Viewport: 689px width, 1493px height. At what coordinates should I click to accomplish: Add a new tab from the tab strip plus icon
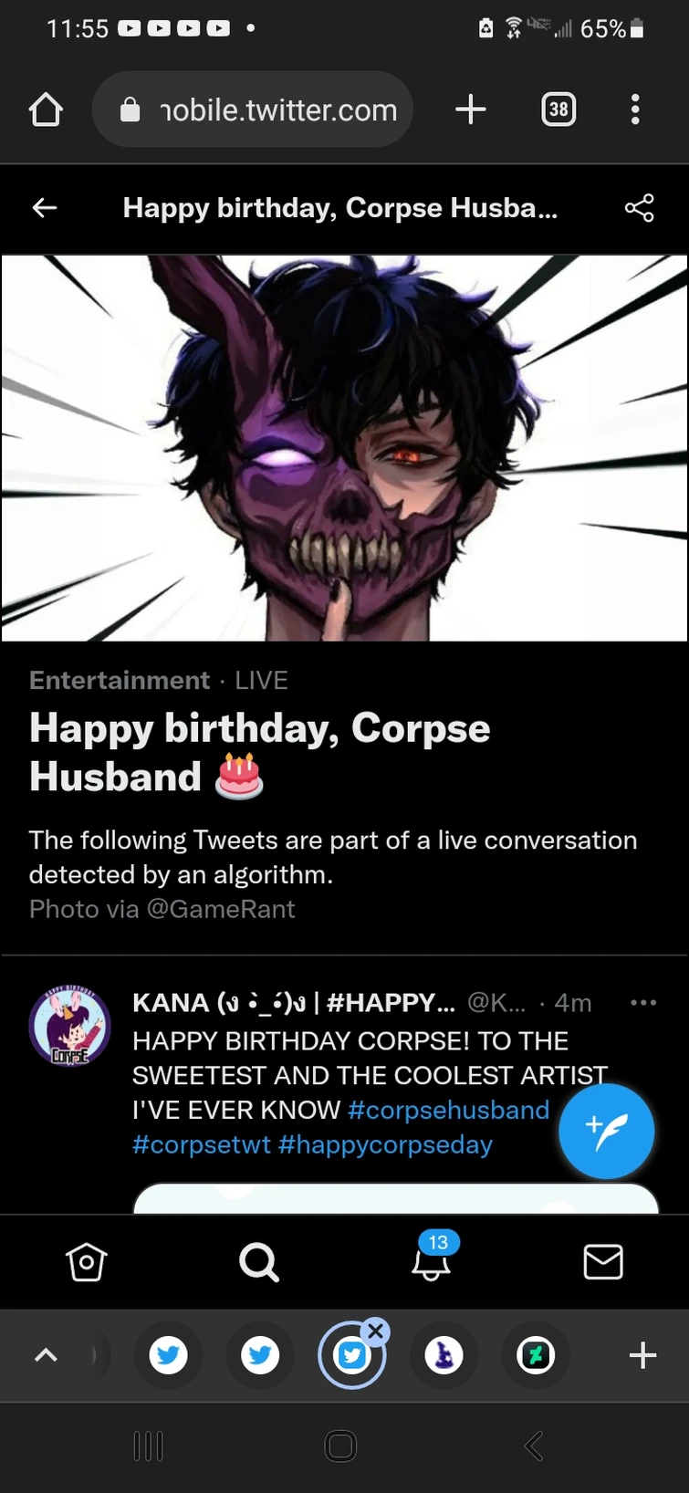click(642, 1355)
